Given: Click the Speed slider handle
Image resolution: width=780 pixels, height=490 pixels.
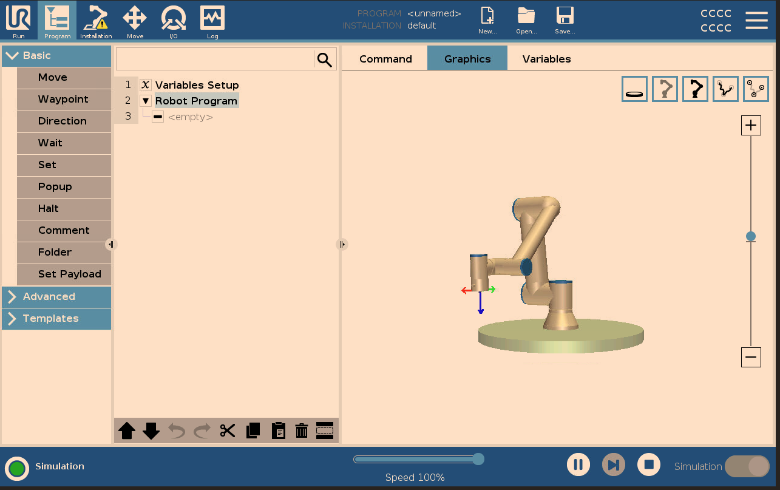Looking at the screenshot, I should pos(478,458).
